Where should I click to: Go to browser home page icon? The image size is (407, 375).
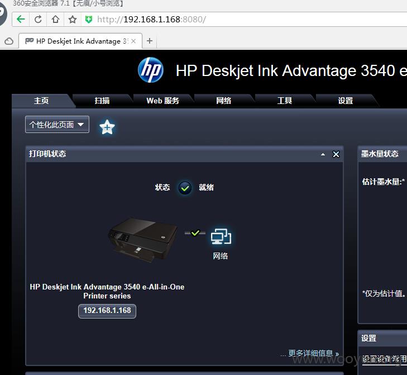(55, 19)
